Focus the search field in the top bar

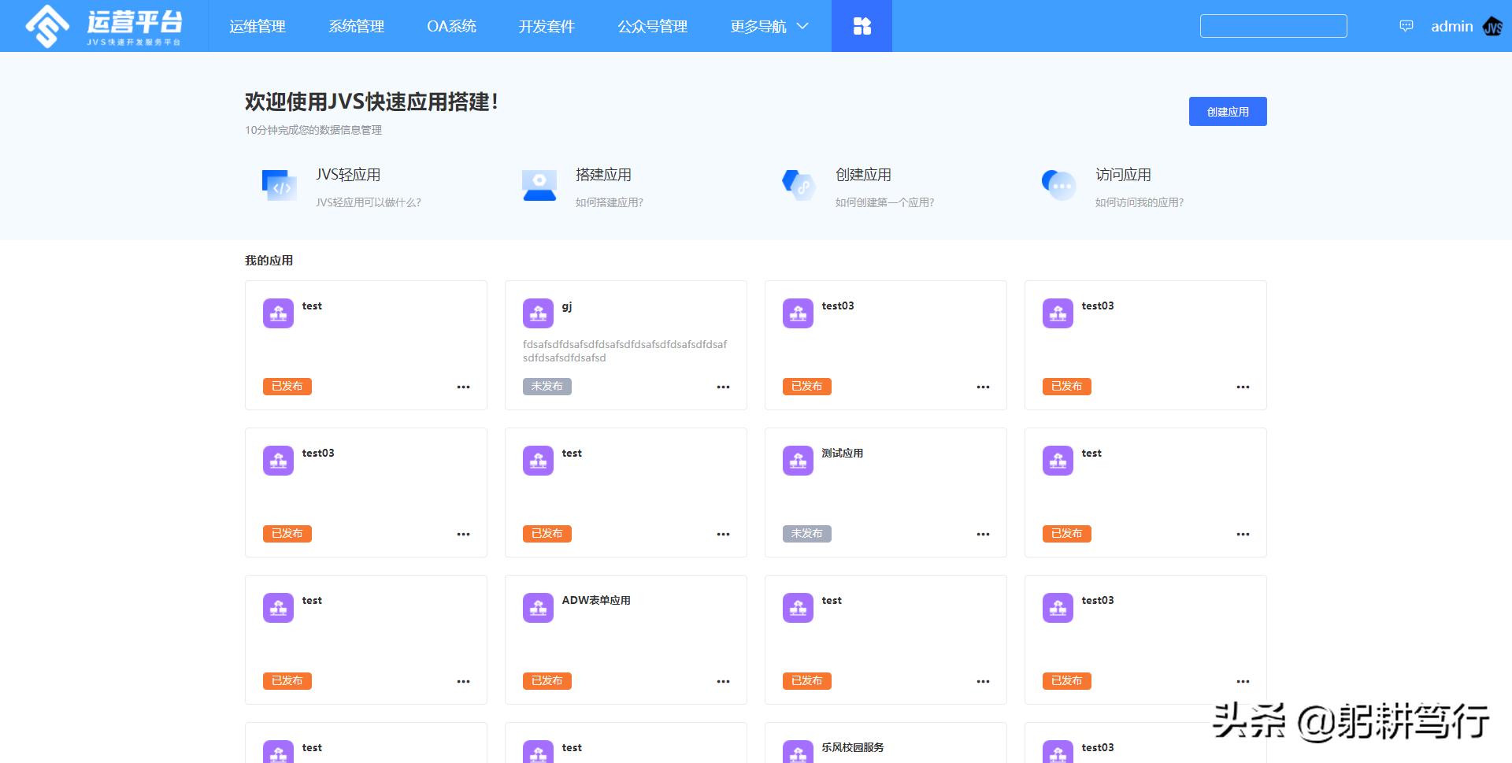click(x=1273, y=26)
